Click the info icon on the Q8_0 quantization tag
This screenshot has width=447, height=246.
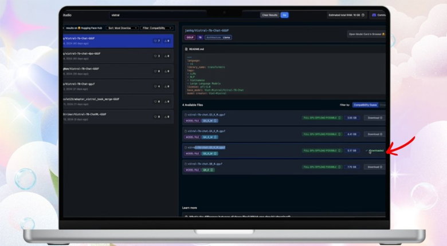click(212, 170)
